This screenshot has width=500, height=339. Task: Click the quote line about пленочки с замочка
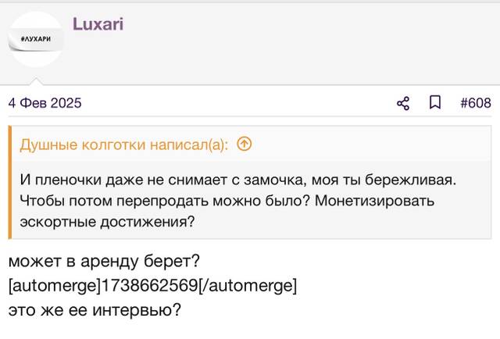click(x=237, y=180)
